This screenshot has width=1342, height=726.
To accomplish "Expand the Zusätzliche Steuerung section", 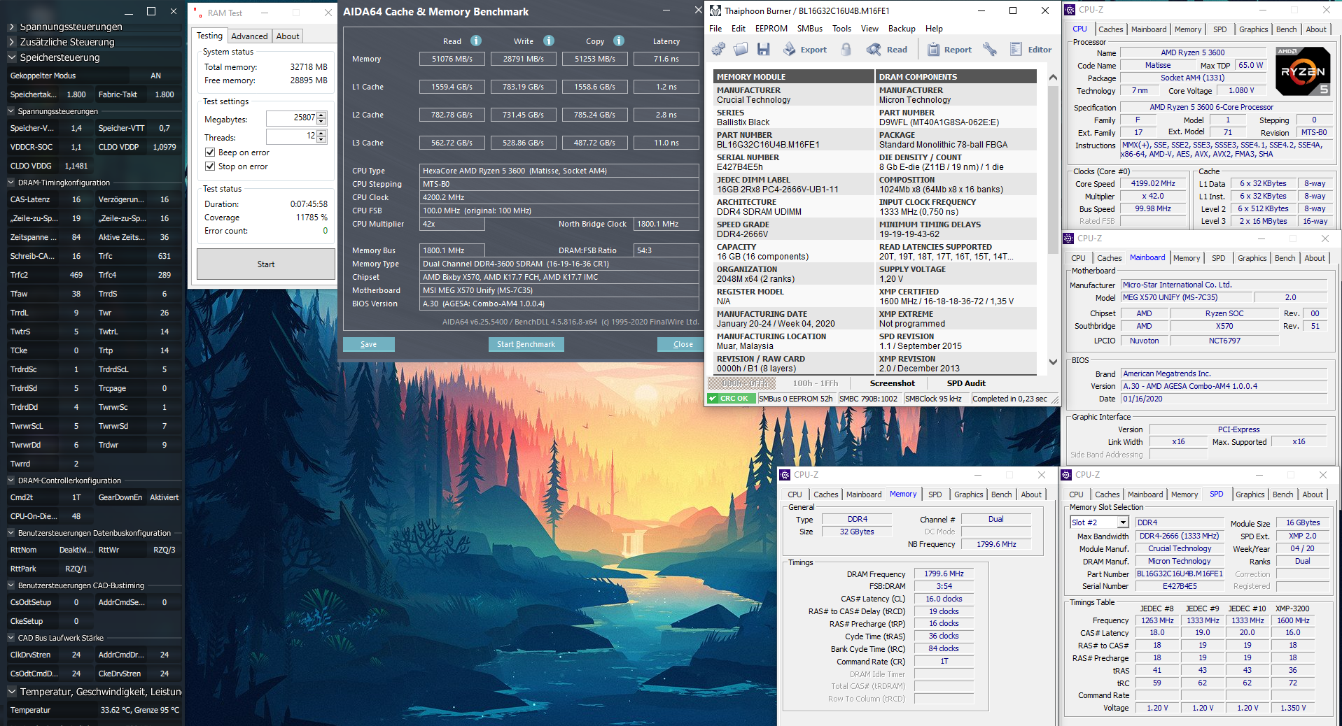I will tap(11, 42).
